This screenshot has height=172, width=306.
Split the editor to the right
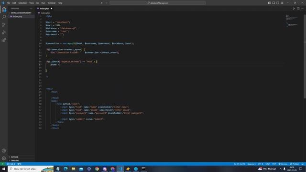pyautogui.click(x=298, y=9)
